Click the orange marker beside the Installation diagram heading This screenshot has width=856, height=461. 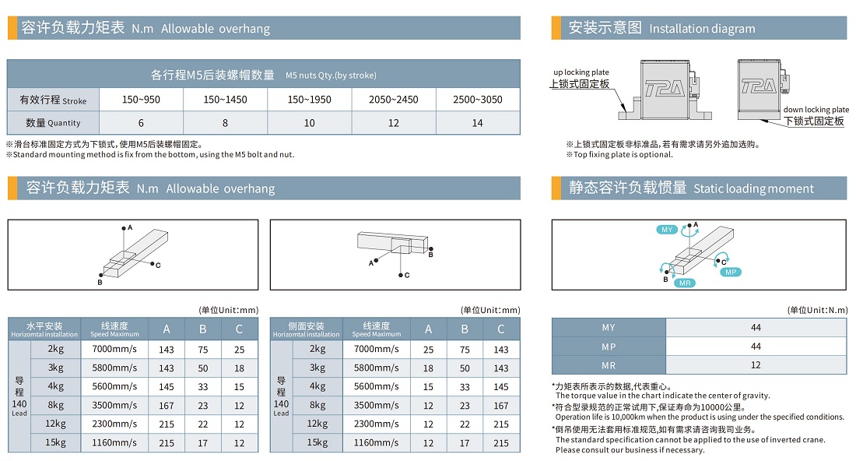pyautogui.click(x=556, y=28)
